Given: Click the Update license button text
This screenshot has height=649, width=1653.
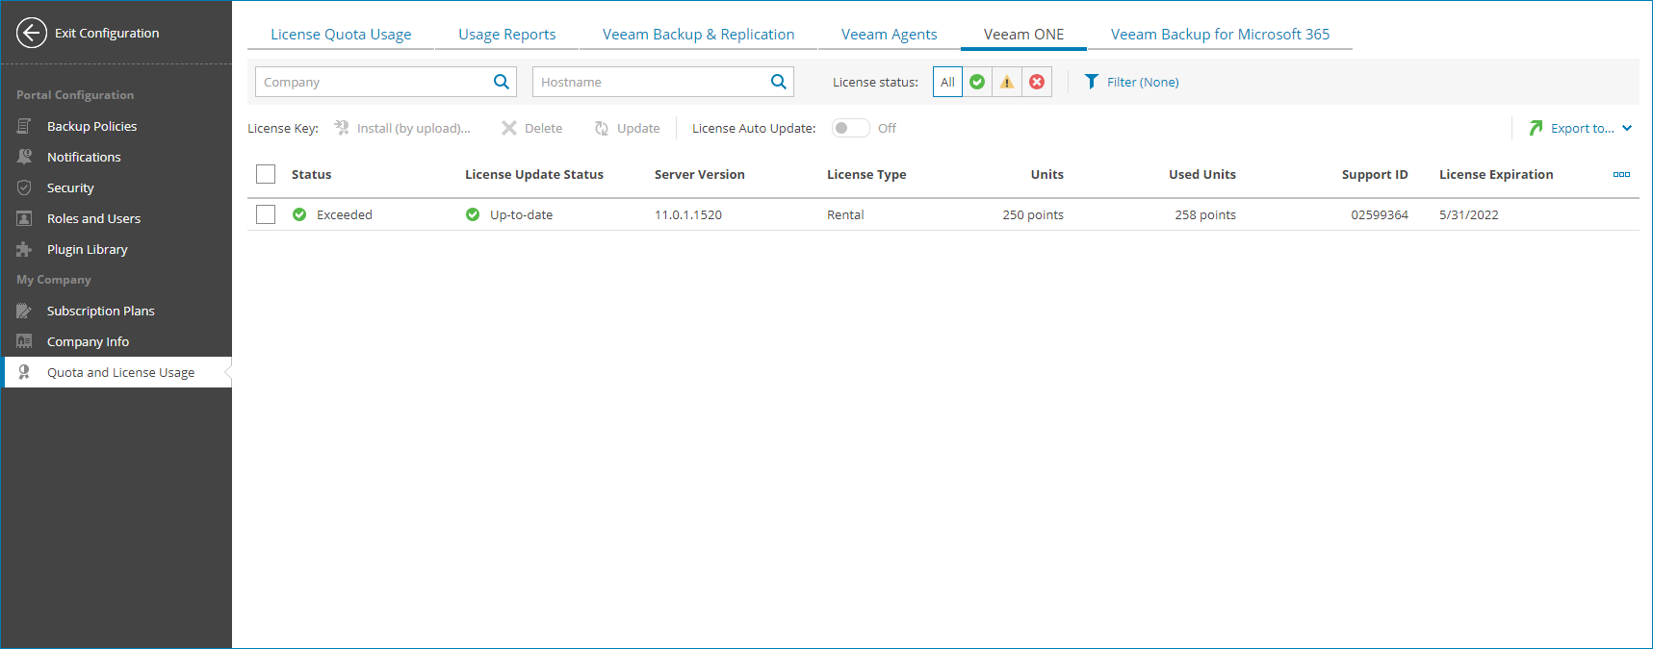Looking at the screenshot, I should click(638, 128).
